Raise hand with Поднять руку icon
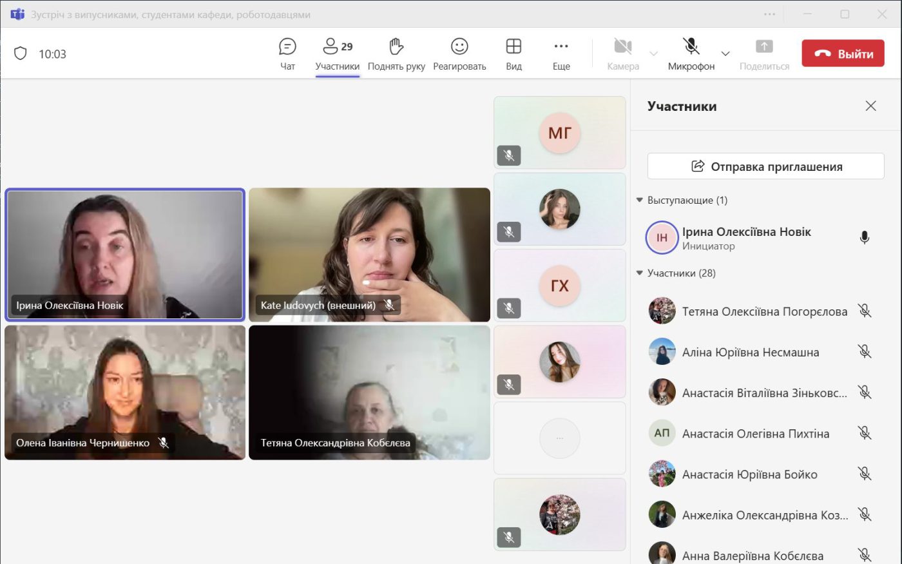 (x=396, y=47)
